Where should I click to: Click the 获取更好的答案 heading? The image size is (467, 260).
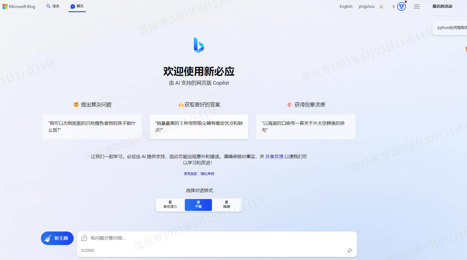point(199,105)
